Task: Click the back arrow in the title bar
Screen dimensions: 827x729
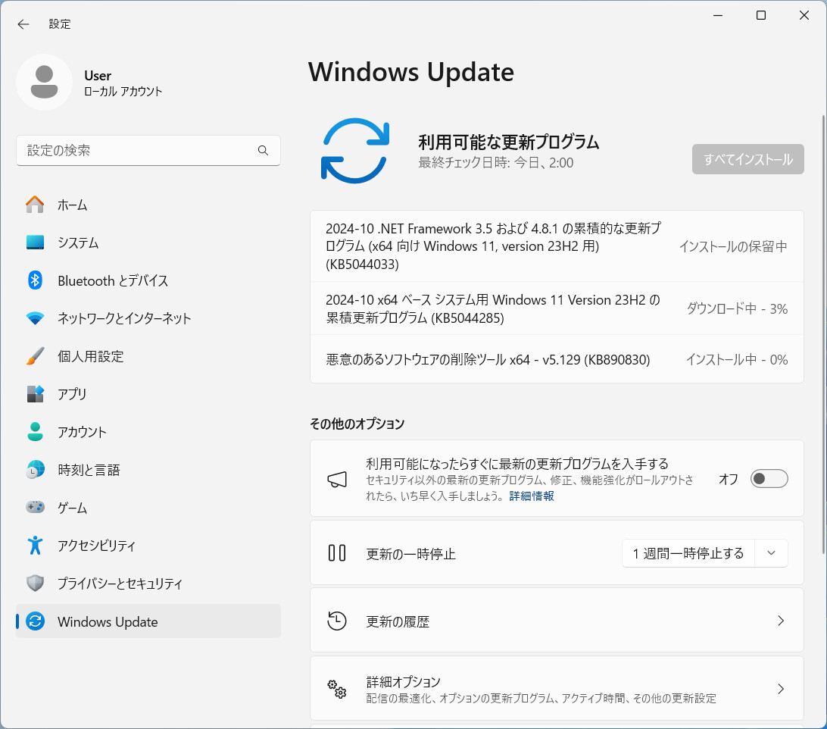Action: [x=23, y=24]
